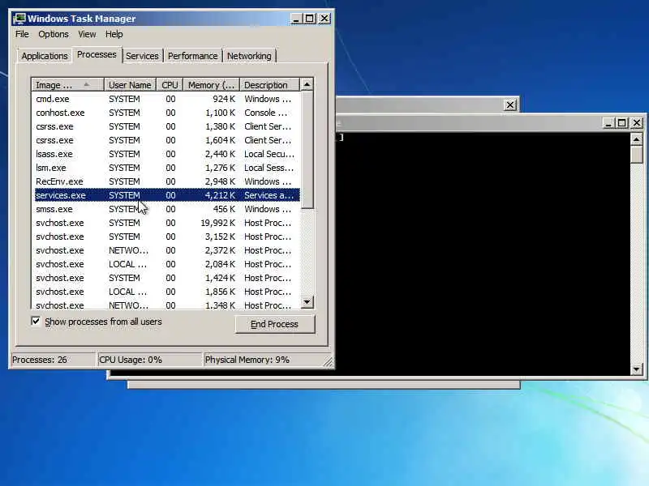Sort by User Name column header

pyautogui.click(x=130, y=85)
